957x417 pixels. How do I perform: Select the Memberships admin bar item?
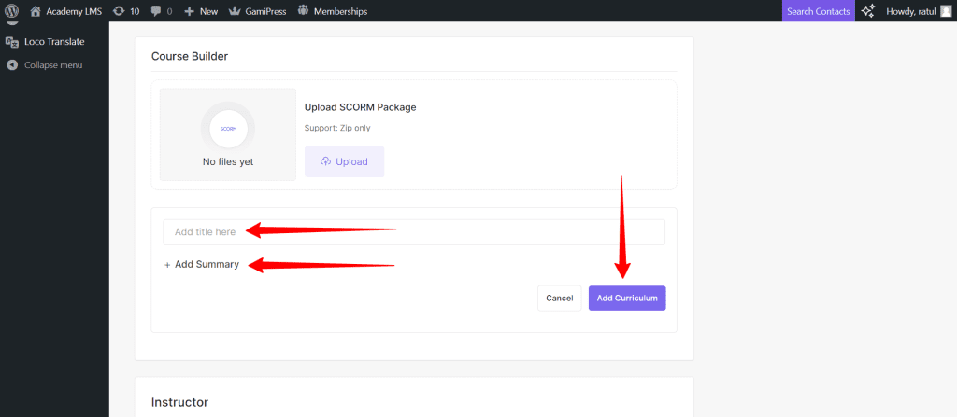pos(340,11)
